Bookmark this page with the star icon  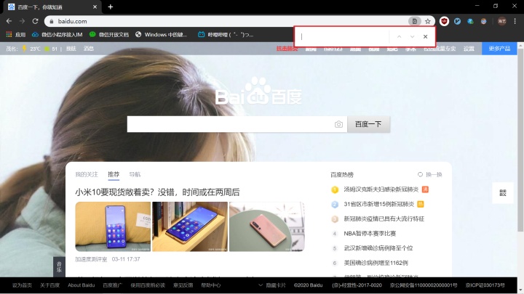pyautogui.click(x=428, y=21)
